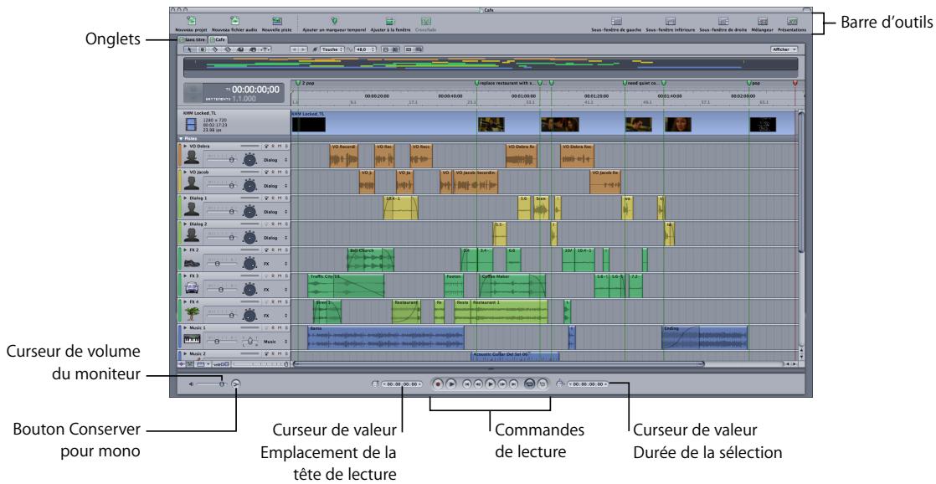This screenshot has height=484, width=936.
Task: Click the main timecode display 00:00:00;00
Action: pos(255,90)
